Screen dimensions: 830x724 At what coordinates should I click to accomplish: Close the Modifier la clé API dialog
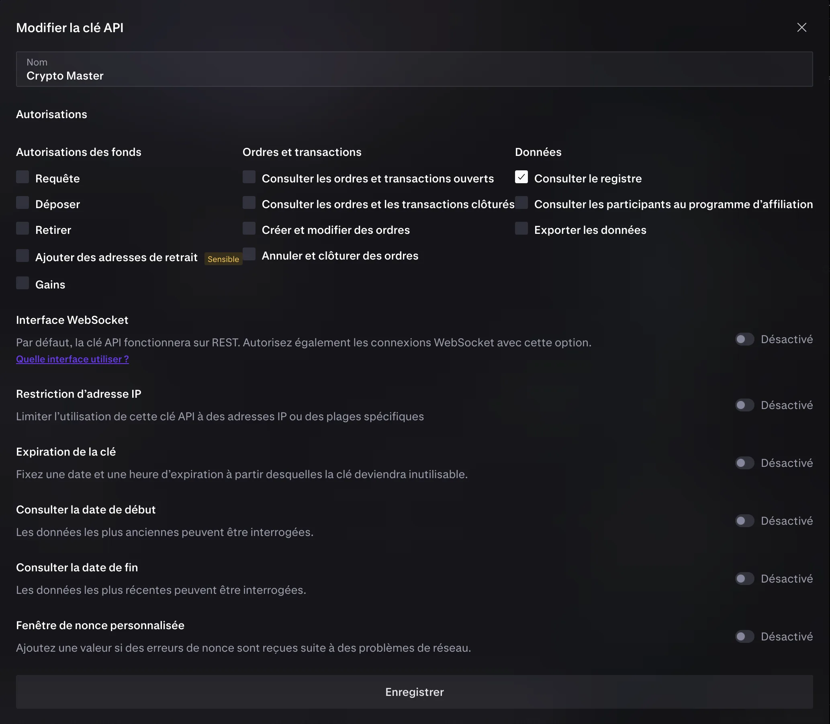(x=801, y=27)
